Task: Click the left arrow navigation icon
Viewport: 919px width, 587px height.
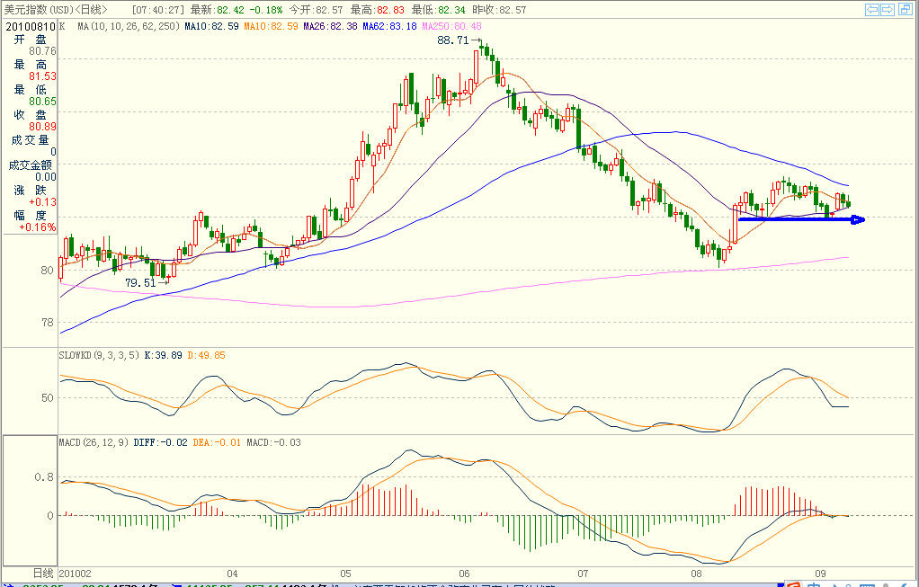Action: coord(872,9)
